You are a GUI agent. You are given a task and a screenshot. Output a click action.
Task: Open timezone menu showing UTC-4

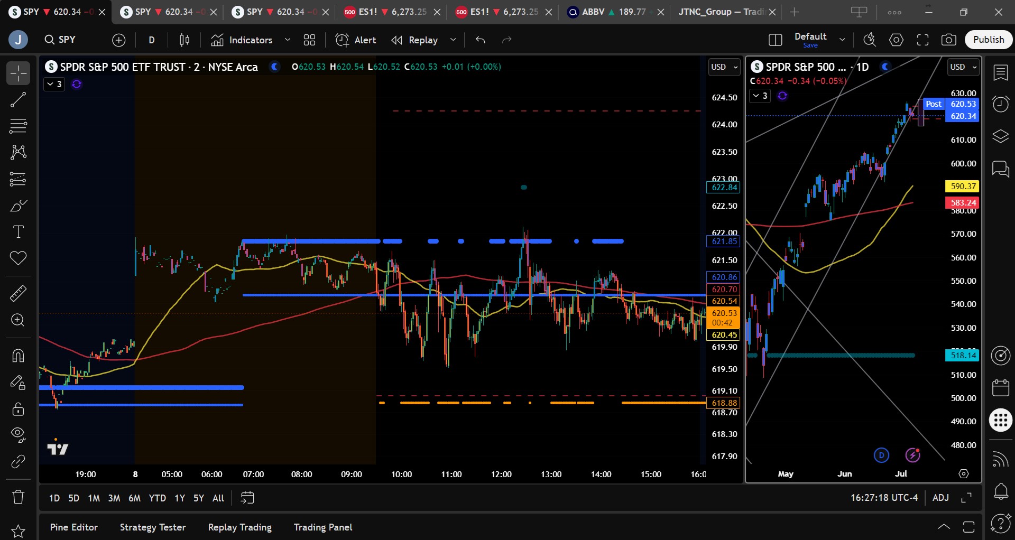coord(884,498)
